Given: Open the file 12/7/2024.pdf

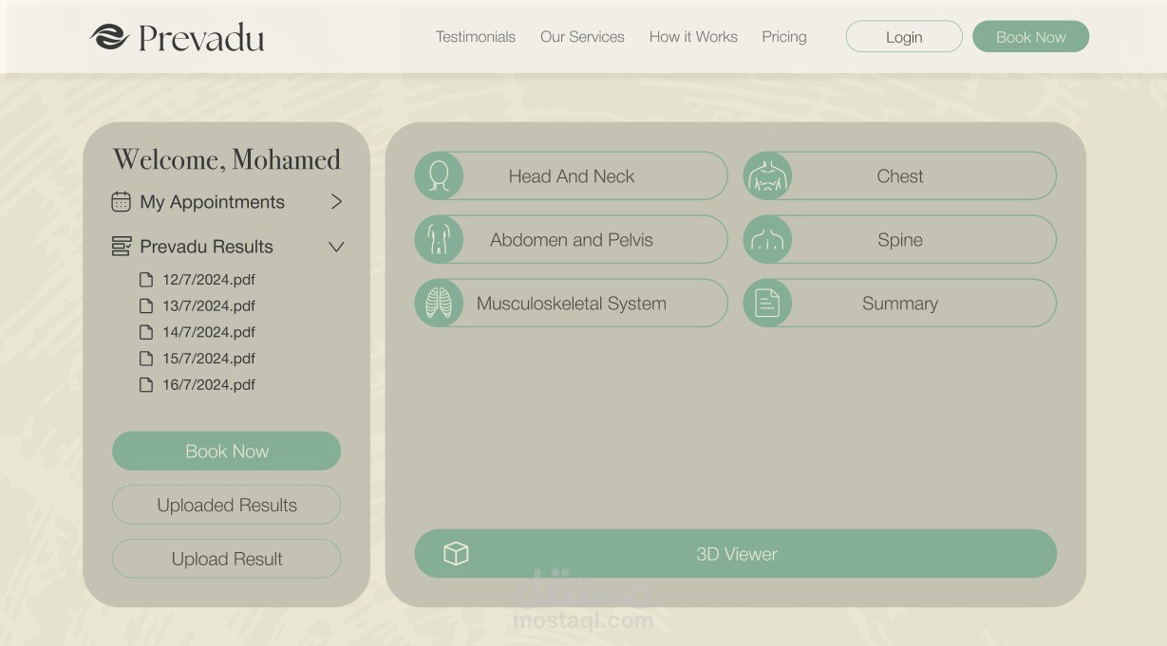Looking at the screenshot, I should [209, 280].
